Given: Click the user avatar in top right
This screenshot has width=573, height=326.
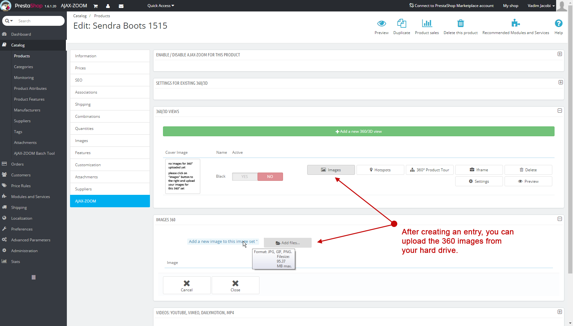Looking at the screenshot, I should [562, 6].
